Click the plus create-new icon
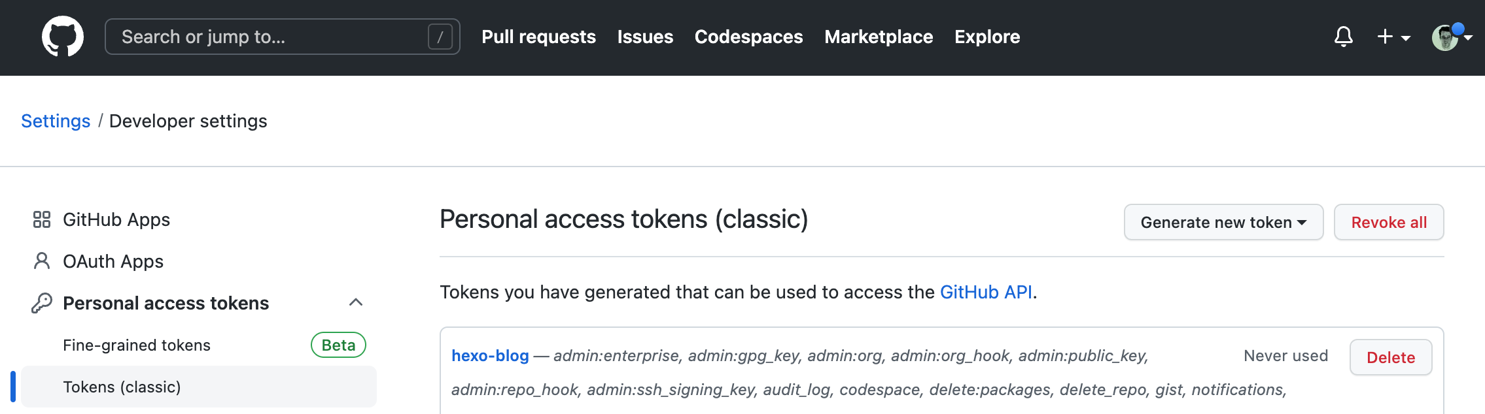 pyautogui.click(x=1384, y=37)
